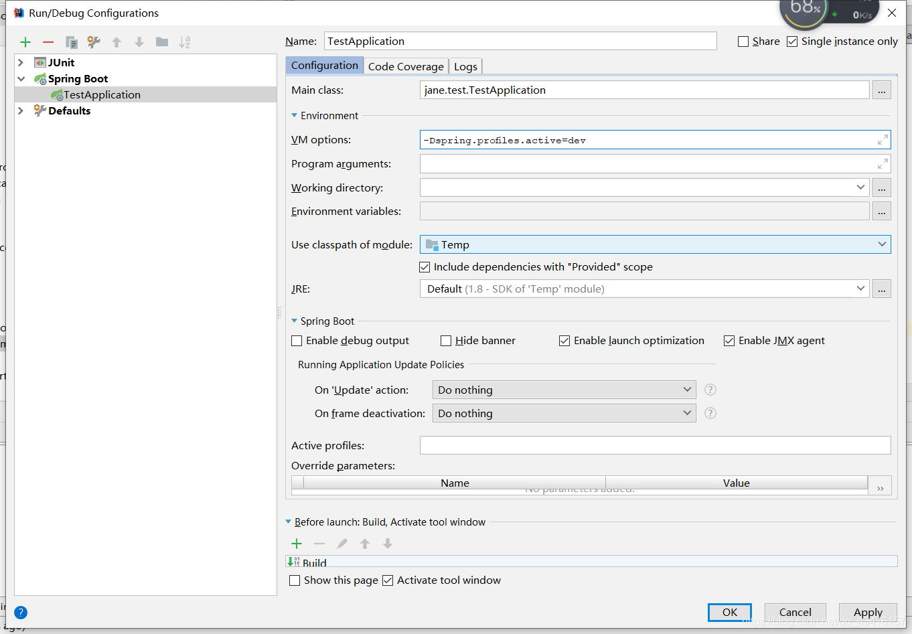This screenshot has height=634, width=912.
Task: Check Show this page option
Action: 295,580
